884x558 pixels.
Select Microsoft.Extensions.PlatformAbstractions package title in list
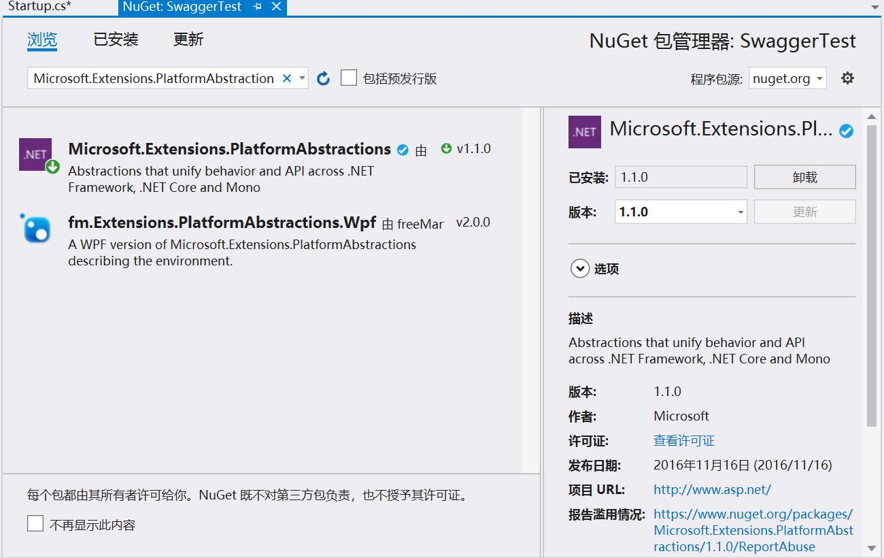(230, 149)
